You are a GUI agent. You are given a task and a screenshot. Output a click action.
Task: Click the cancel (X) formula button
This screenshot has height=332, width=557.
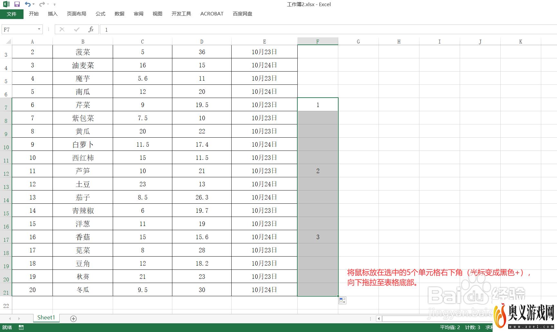62,29
